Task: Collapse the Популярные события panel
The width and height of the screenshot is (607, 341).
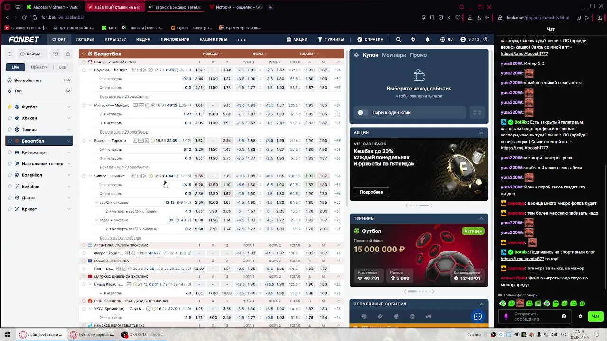Action: click(x=481, y=304)
